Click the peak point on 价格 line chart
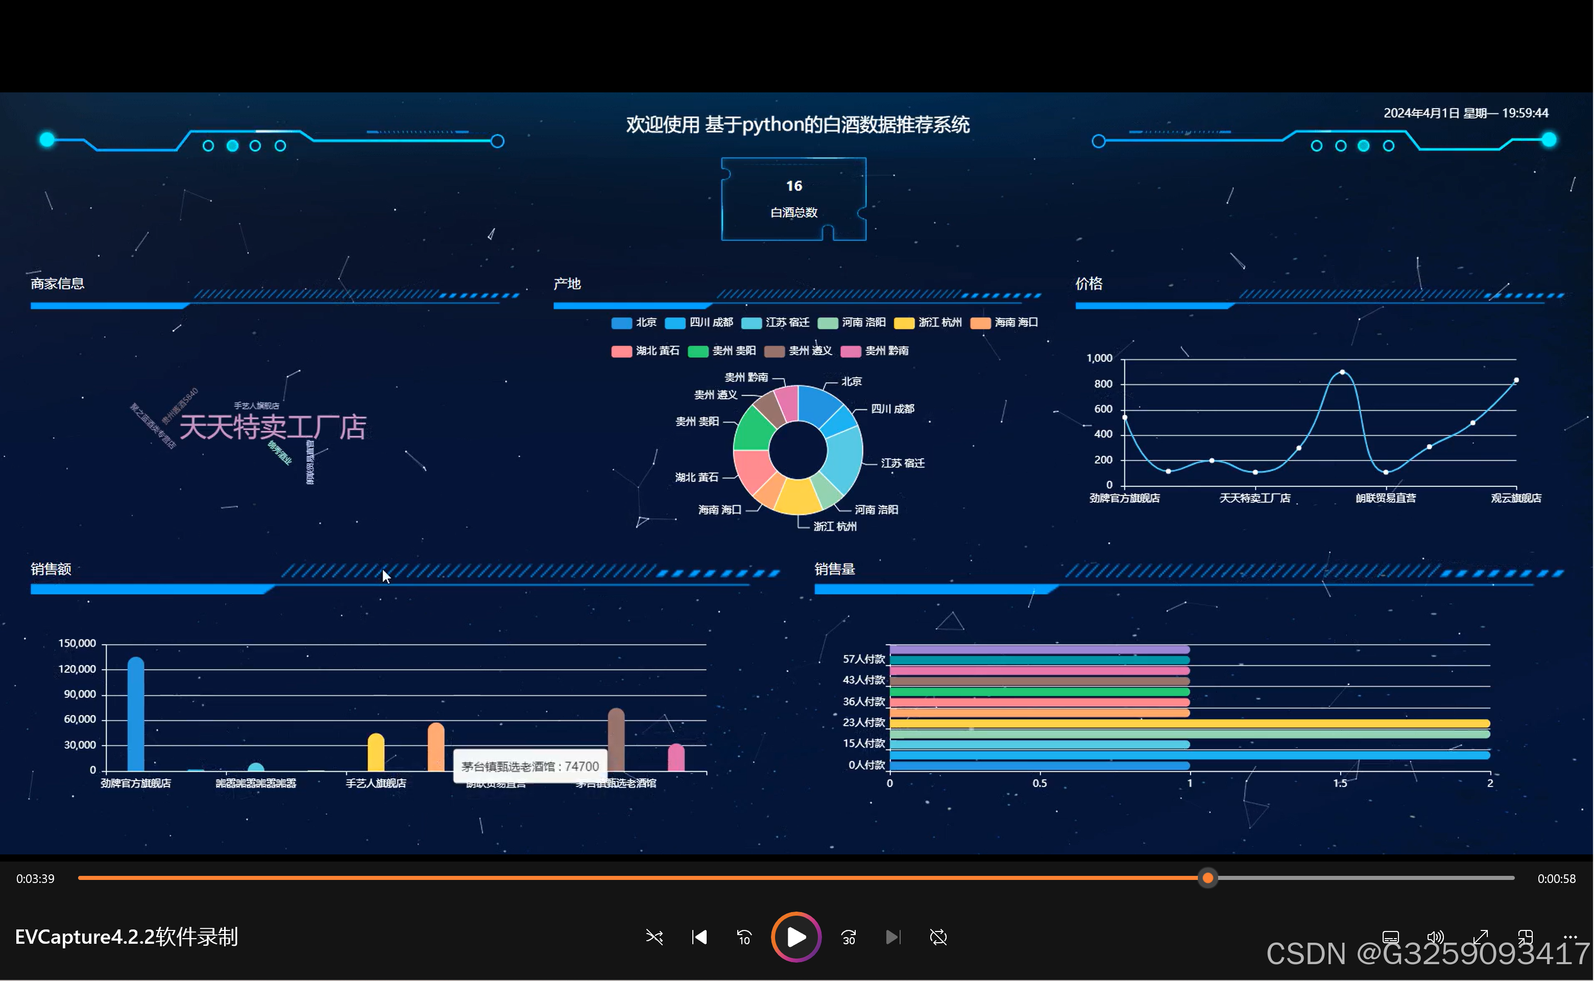This screenshot has height=981, width=1594. (x=1342, y=372)
